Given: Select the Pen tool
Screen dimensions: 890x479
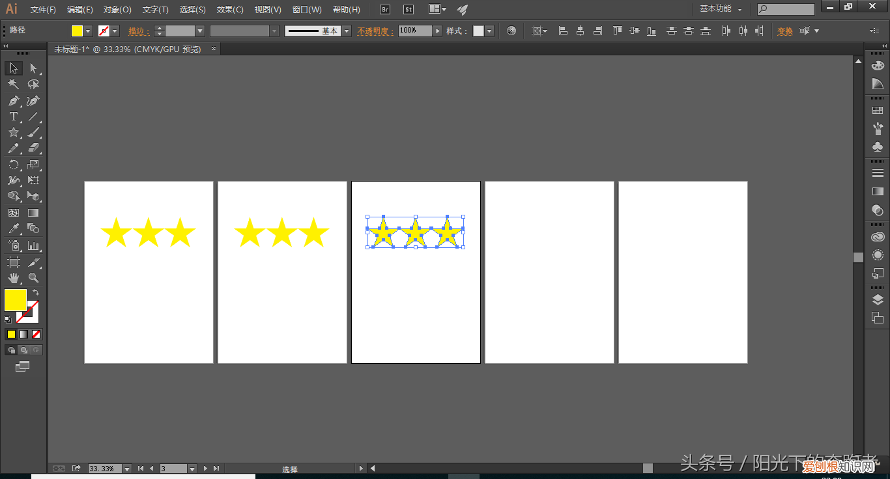Looking at the screenshot, I should click(x=13, y=101).
